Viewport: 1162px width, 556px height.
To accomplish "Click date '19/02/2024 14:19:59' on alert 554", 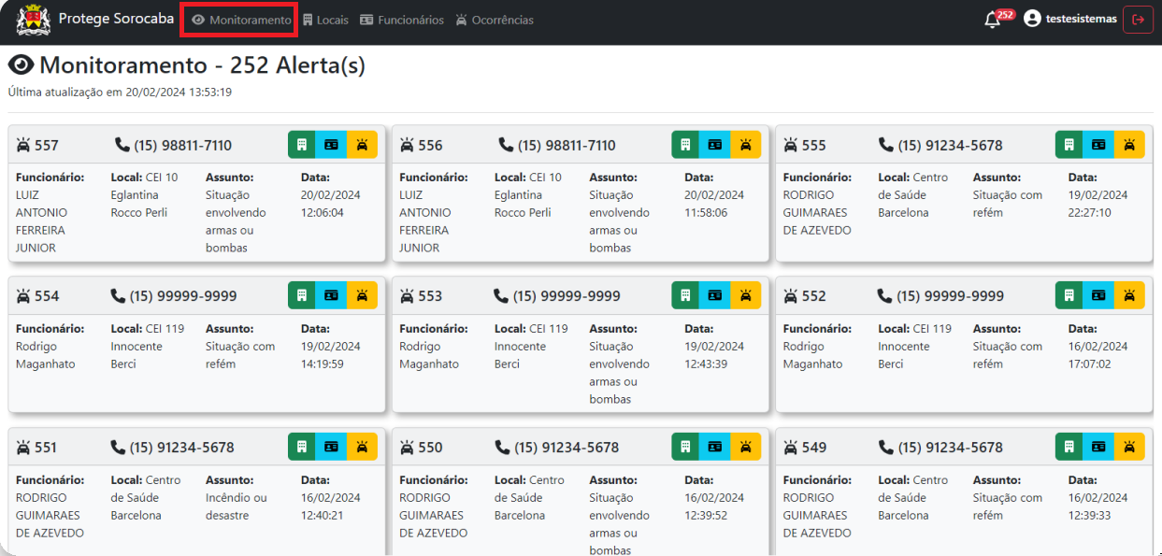I will 330,355.
